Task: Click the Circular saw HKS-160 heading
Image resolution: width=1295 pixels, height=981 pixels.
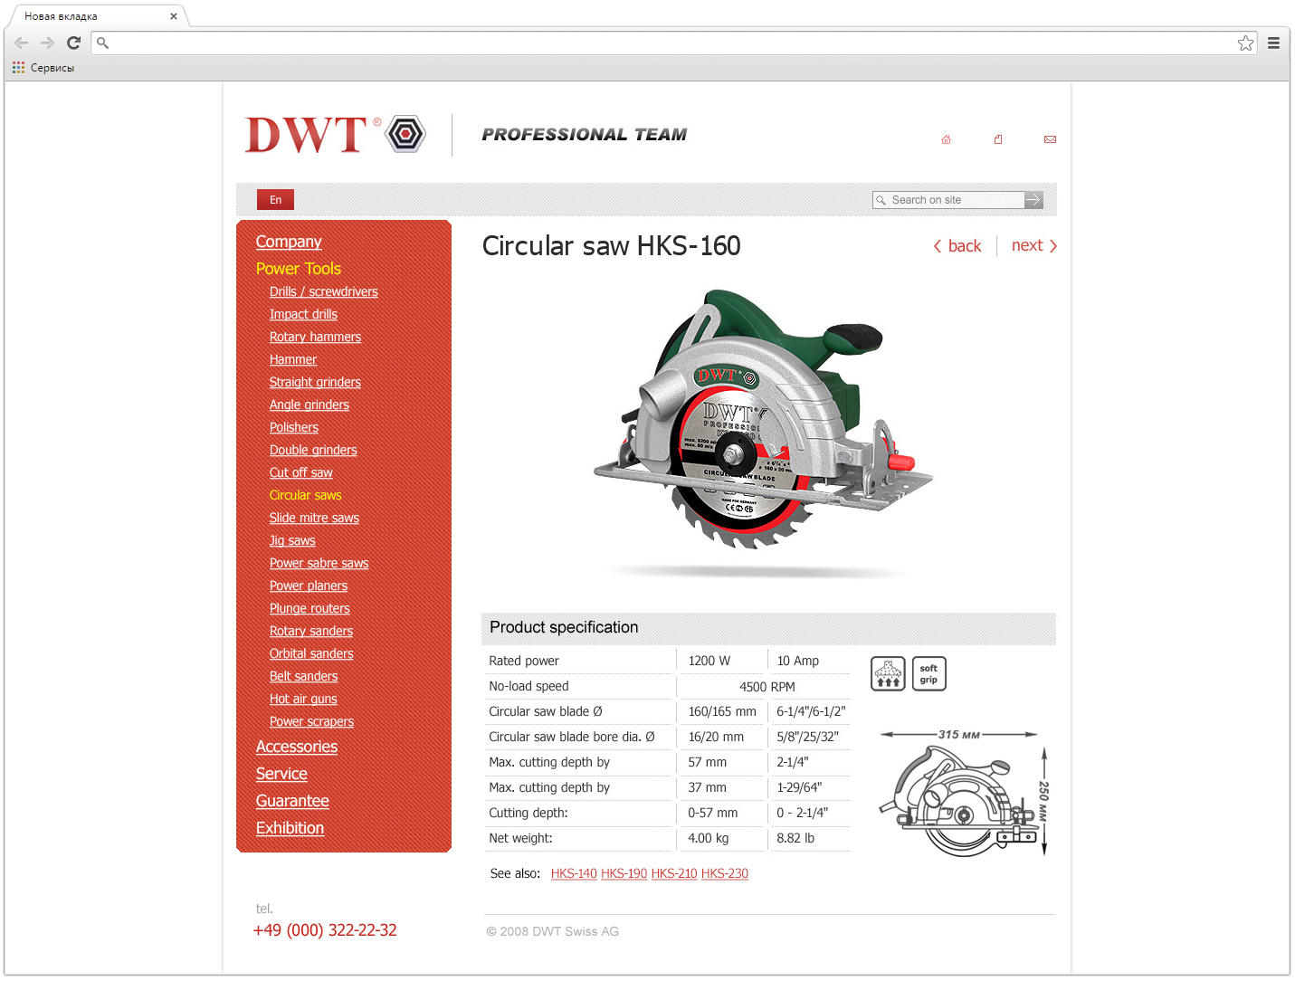Action: click(x=612, y=246)
